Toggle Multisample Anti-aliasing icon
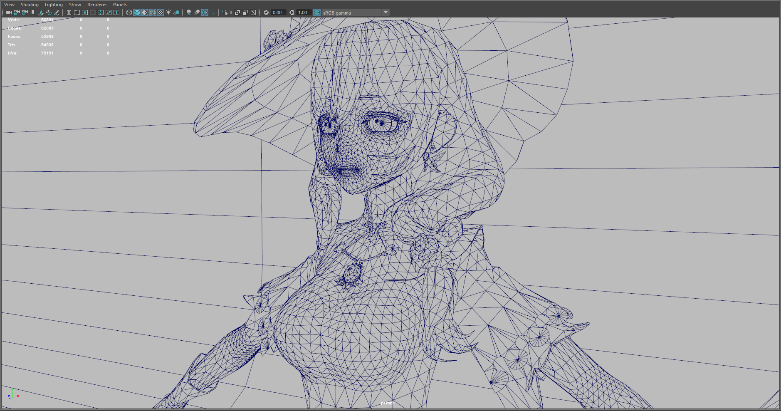 205,12
